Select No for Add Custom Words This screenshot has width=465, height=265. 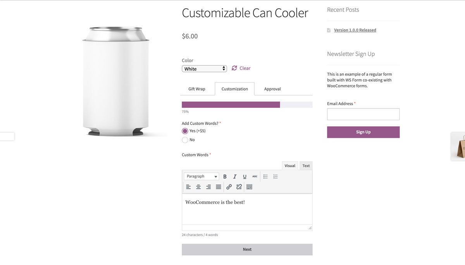tap(185, 140)
